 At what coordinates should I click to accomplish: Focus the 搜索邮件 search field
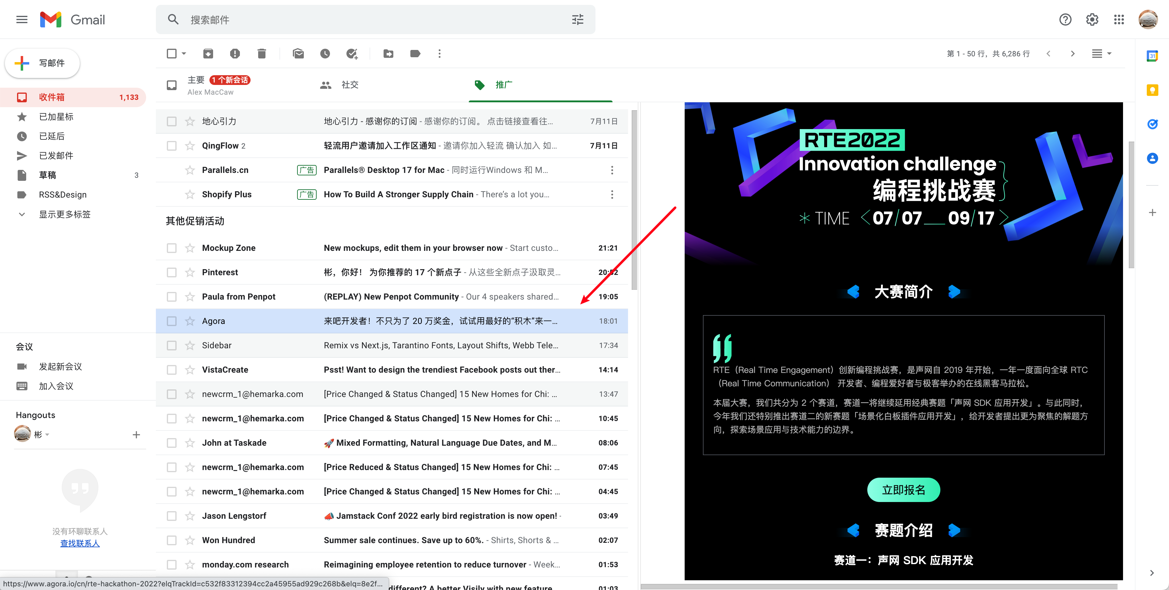(376, 19)
